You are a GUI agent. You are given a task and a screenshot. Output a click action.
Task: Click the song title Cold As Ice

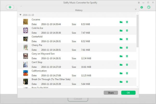coord(37,28)
